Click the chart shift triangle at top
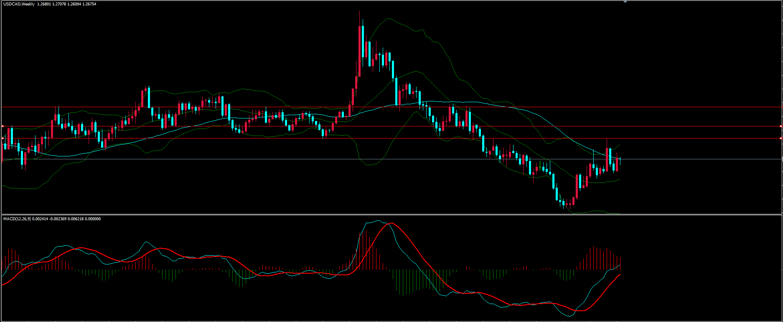 625,2
